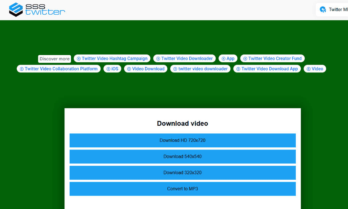This screenshot has height=209, width=348.
Task: Click the Download 320x320 button
Action: pos(182,173)
